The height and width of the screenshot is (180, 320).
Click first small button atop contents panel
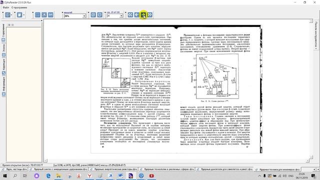[9, 25]
